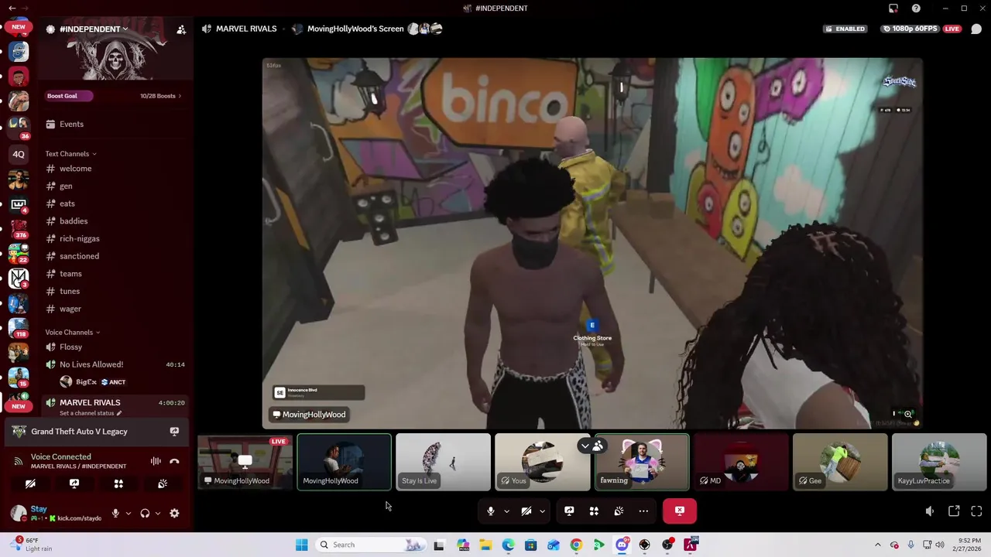Pop out the stream window
This screenshot has width=991, height=557.
click(954, 511)
